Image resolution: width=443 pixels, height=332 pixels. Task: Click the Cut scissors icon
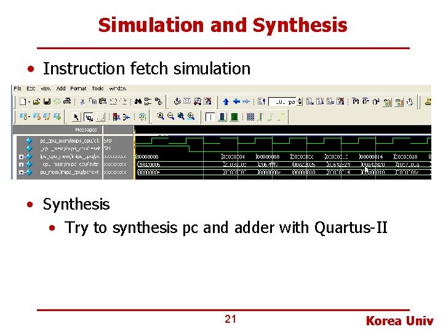[x=82, y=101]
